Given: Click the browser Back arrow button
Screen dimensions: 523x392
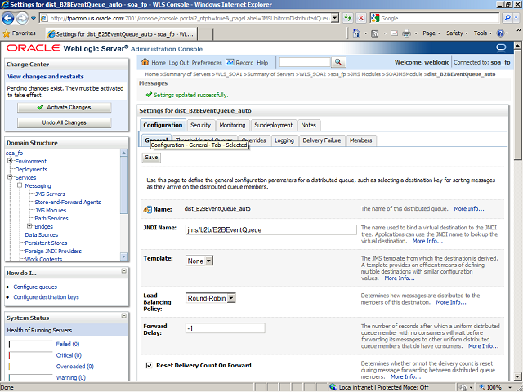Looking at the screenshot, I should coord(11,18).
